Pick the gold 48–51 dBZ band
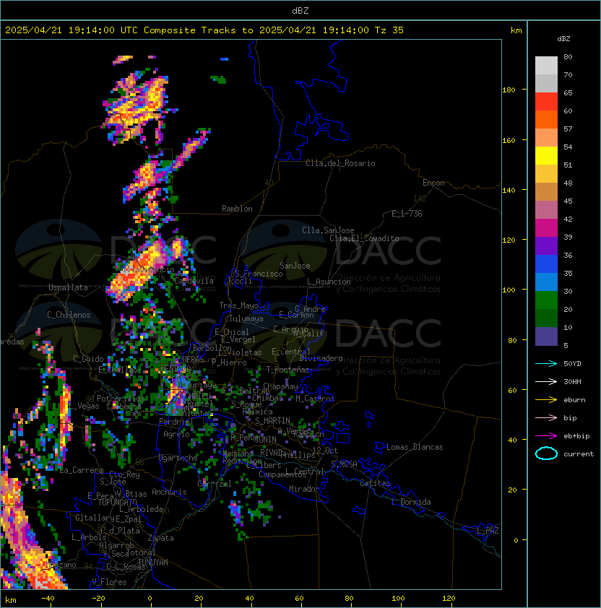601x608 pixels. point(546,174)
